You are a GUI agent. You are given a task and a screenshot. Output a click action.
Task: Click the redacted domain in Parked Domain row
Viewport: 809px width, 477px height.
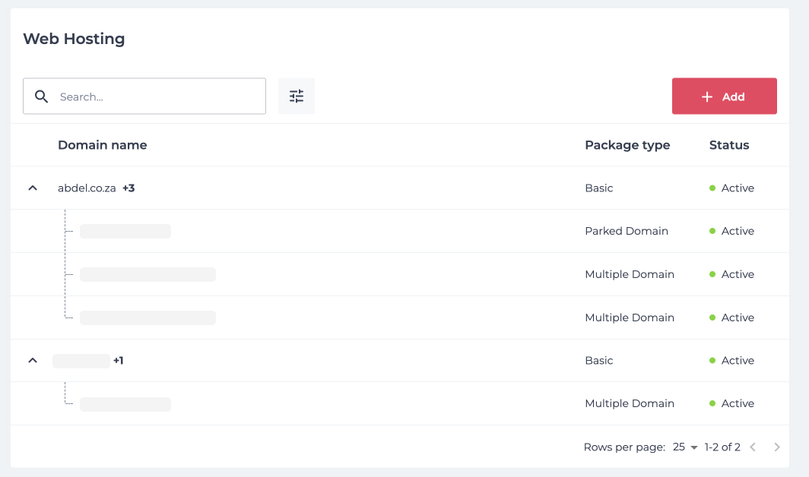point(125,231)
